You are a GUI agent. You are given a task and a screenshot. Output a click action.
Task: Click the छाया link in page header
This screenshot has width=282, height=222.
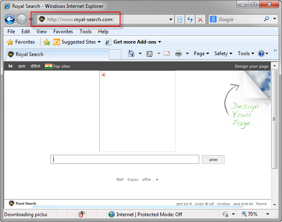pyautogui.click(x=22, y=66)
